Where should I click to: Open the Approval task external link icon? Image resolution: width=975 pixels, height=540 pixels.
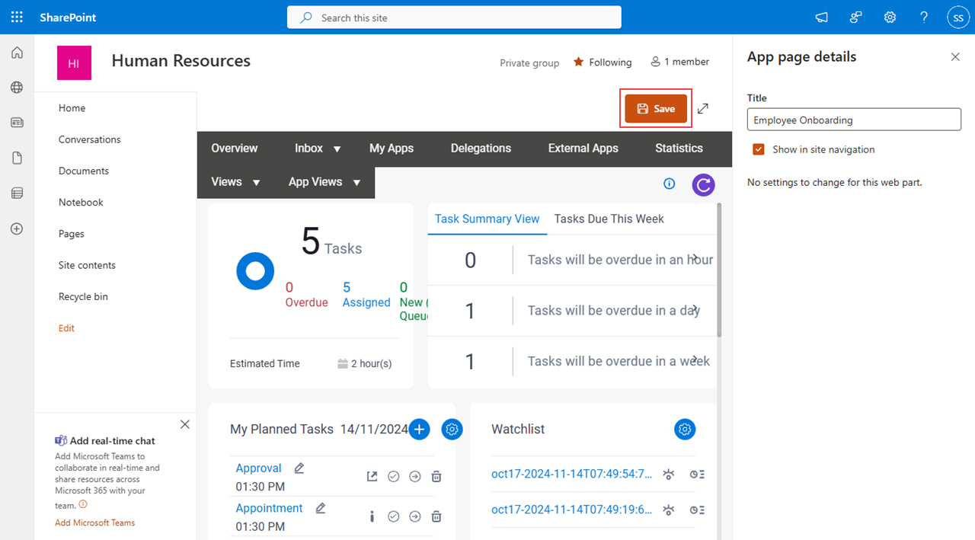click(x=372, y=477)
